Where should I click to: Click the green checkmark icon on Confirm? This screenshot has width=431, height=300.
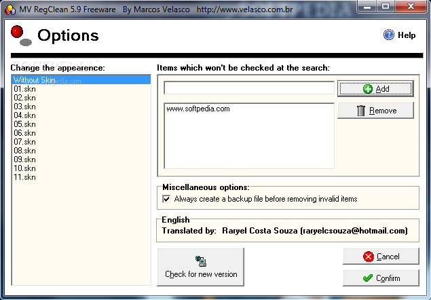pos(368,278)
